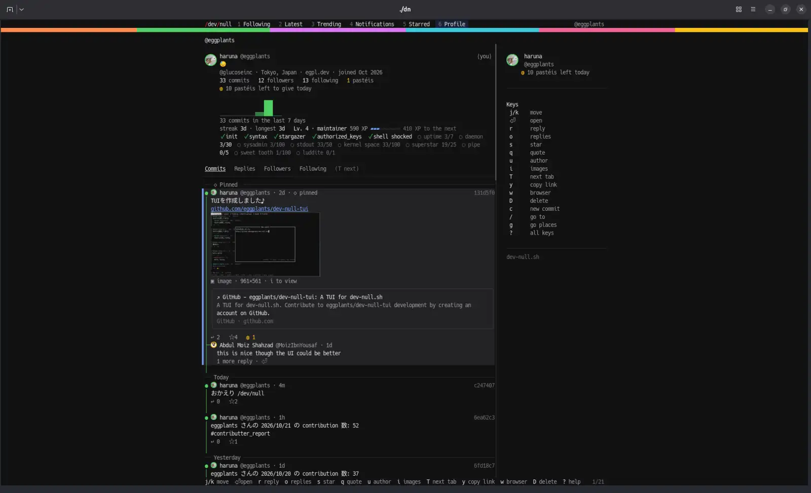This screenshot has height=493, width=811.
Task: Open the Notifications tab
Action: tap(372, 24)
